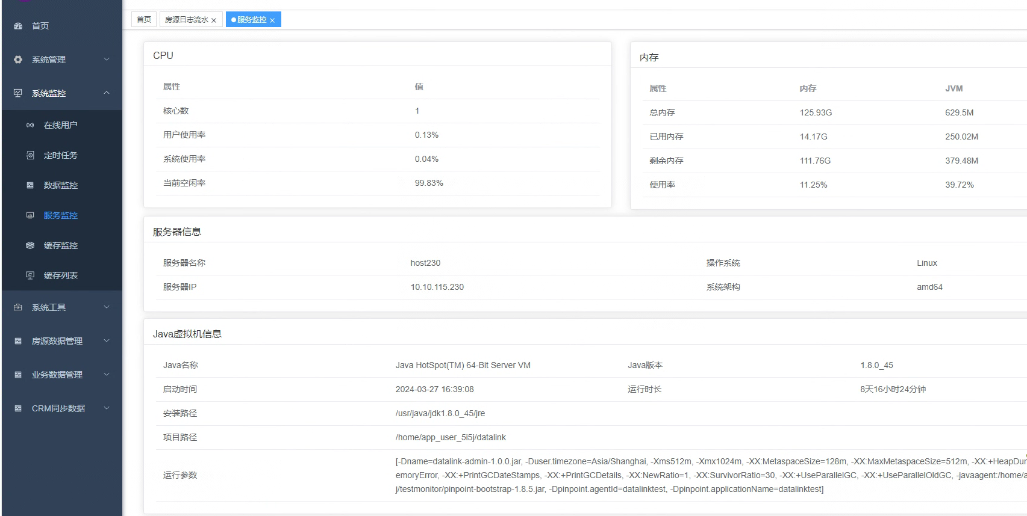The image size is (1027, 516).
Task: Expand the 系统管理 menu chevron
Action: click(x=107, y=59)
